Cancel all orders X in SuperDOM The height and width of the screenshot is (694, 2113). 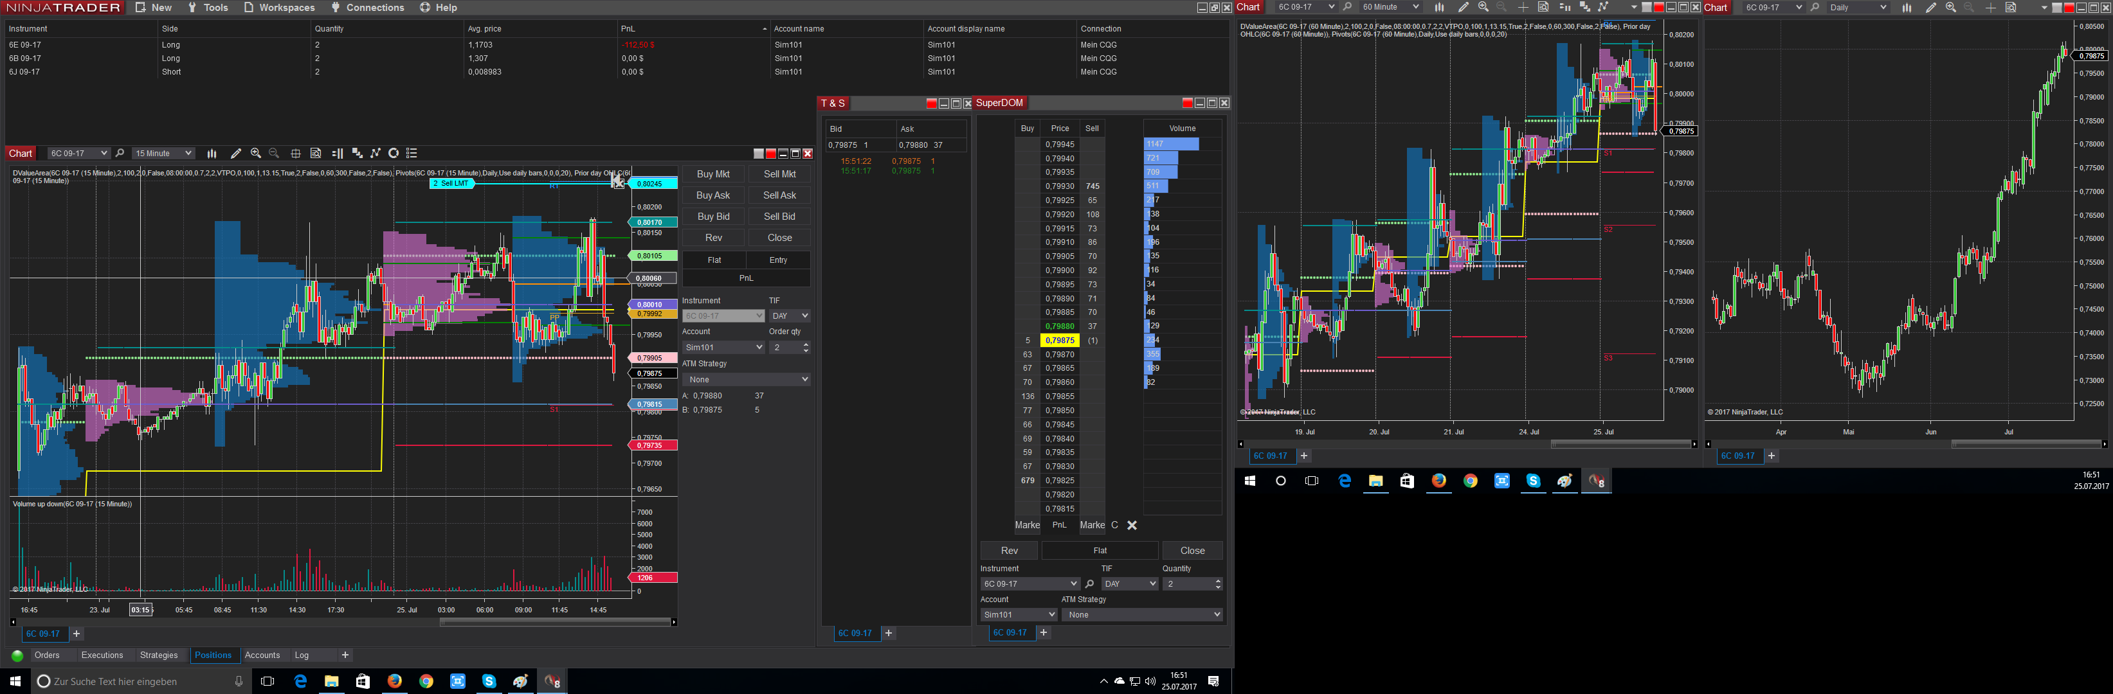(1132, 525)
